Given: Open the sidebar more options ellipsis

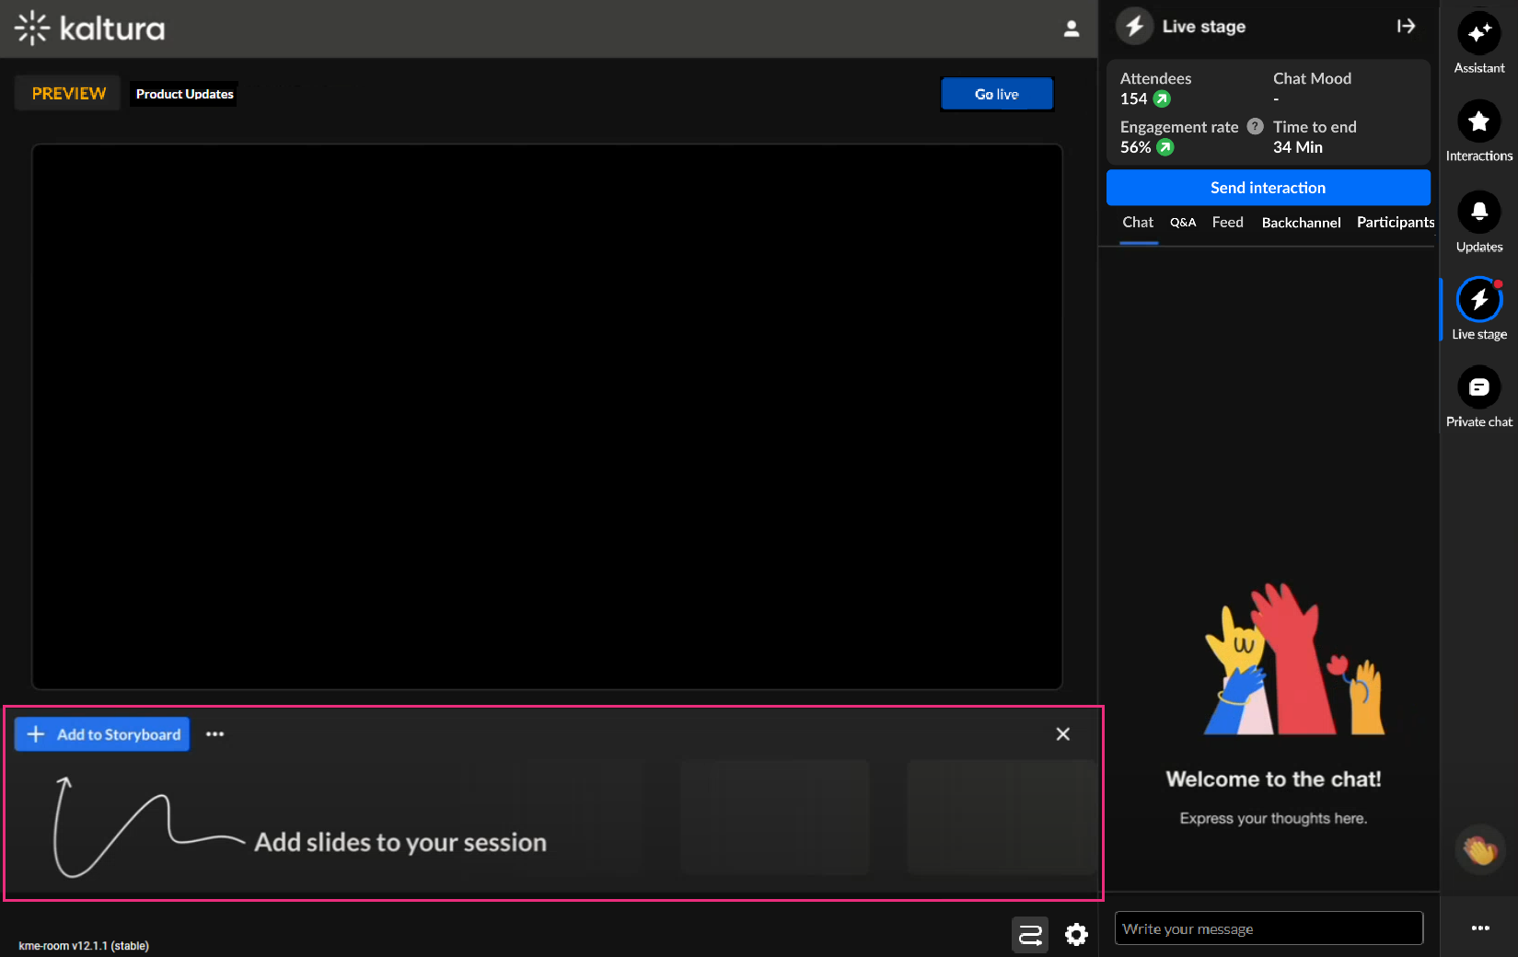Looking at the screenshot, I should [x=1480, y=928].
